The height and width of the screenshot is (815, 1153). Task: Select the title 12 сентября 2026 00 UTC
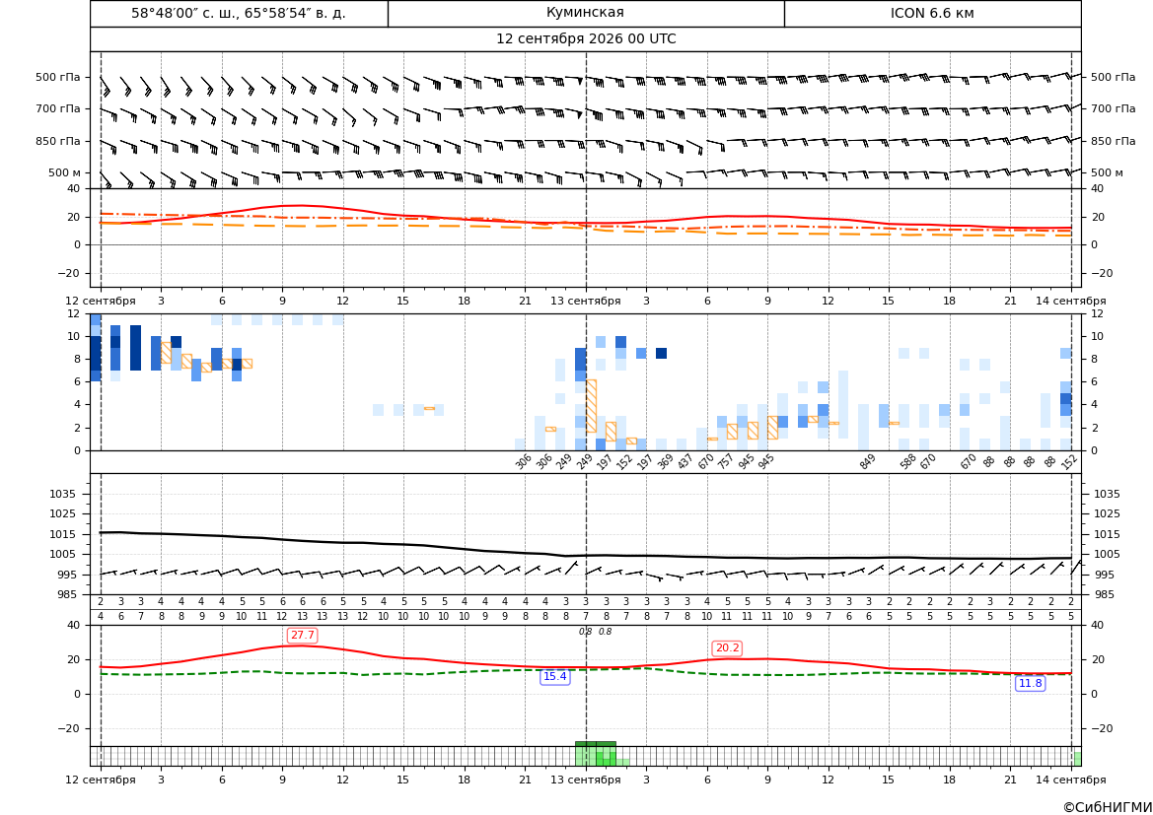pyautogui.click(x=585, y=39)
